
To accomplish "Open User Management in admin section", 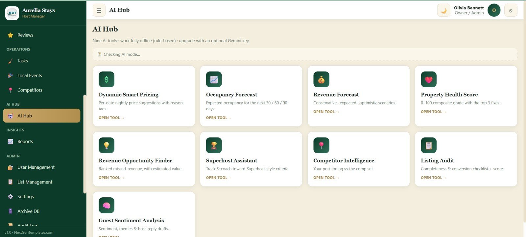I will click(41, 167).
